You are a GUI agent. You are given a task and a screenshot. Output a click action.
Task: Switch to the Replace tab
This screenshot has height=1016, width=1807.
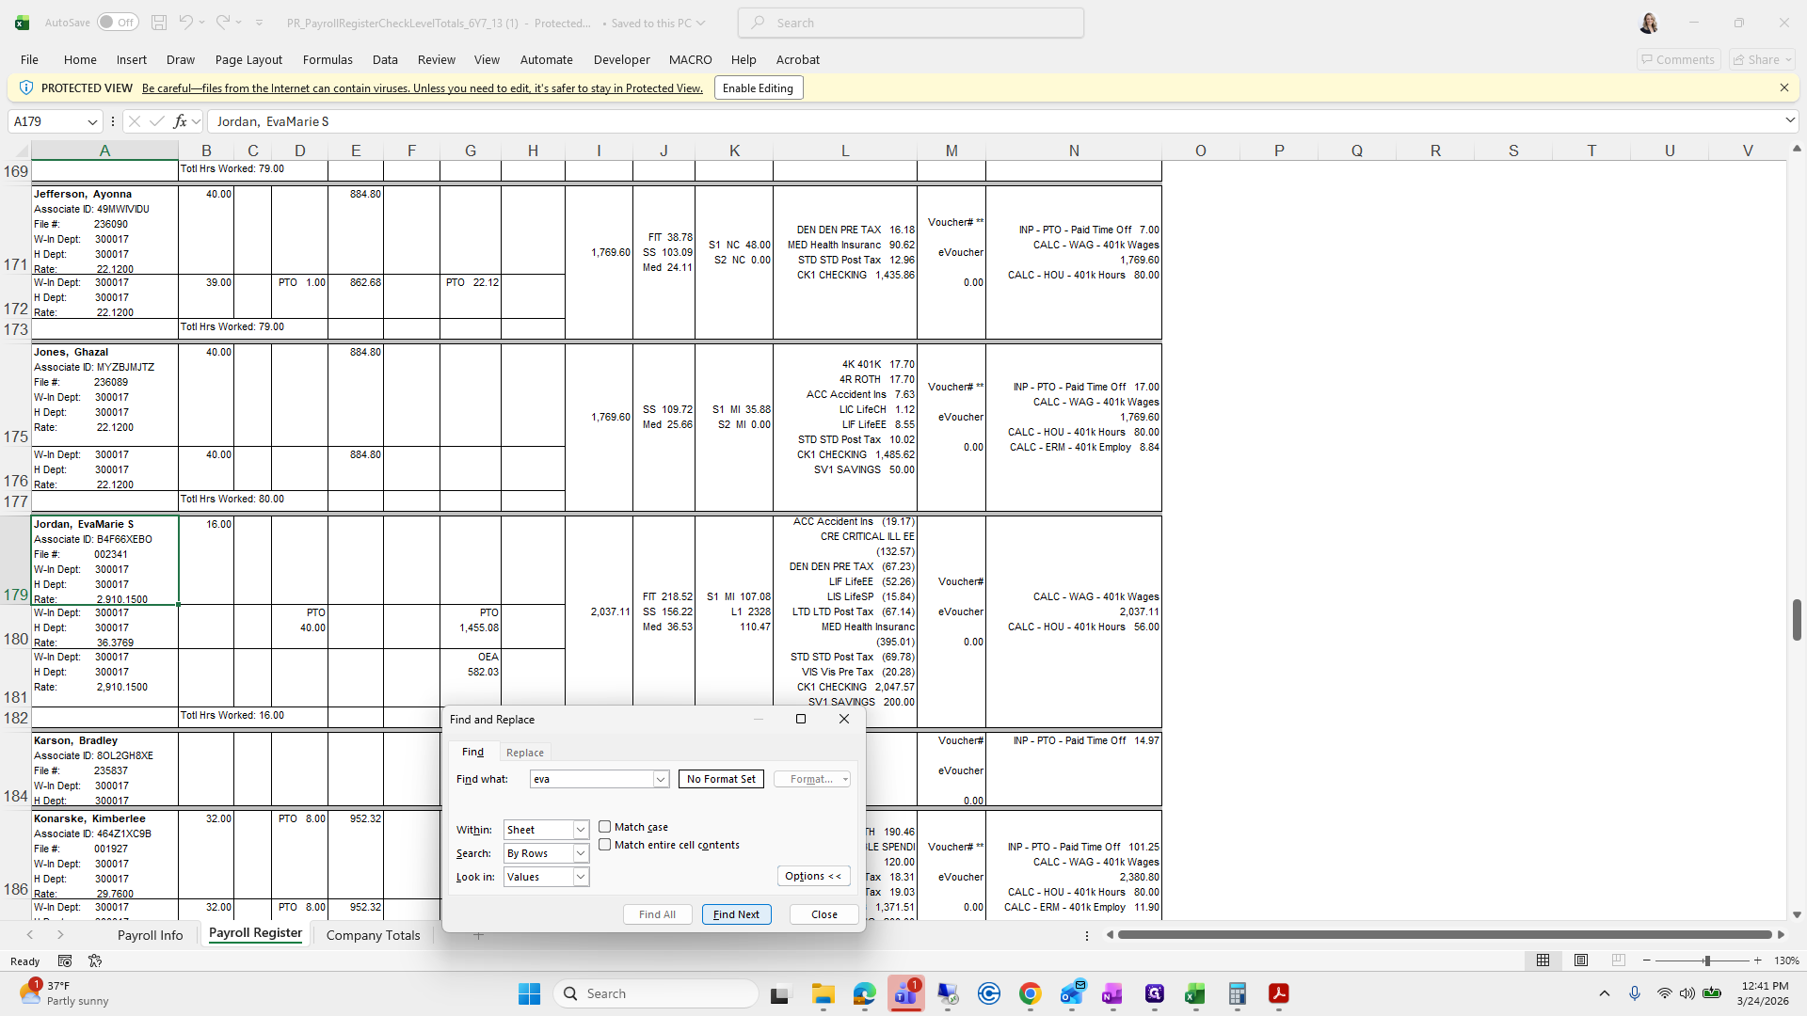[524, 753]
